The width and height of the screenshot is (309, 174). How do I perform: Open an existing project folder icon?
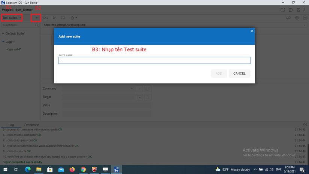[x=291, y=10]
